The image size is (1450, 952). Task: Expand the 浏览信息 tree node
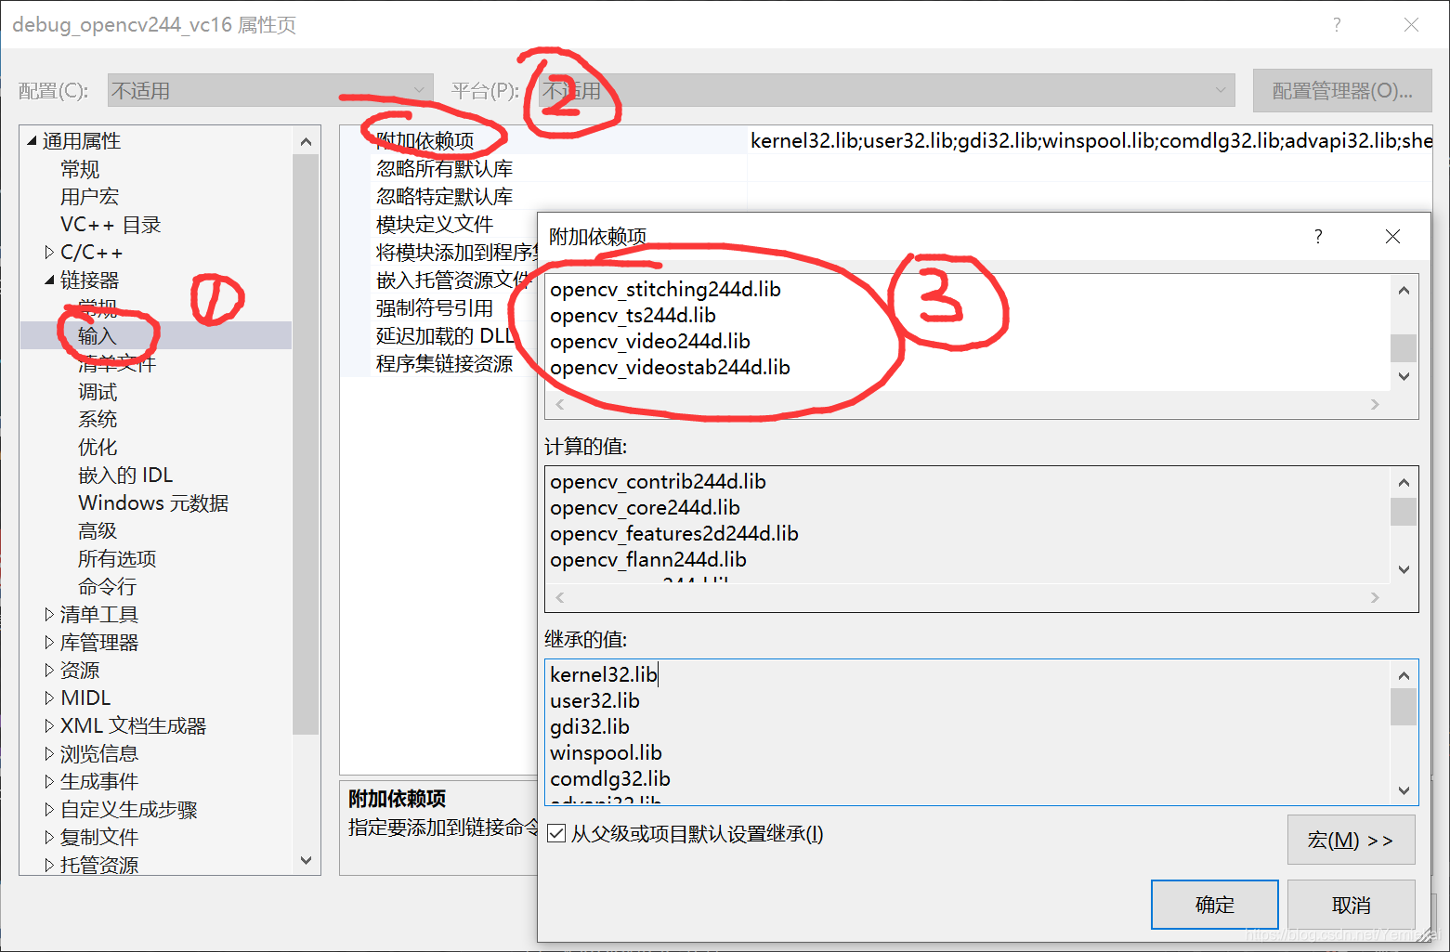point(49,753)
